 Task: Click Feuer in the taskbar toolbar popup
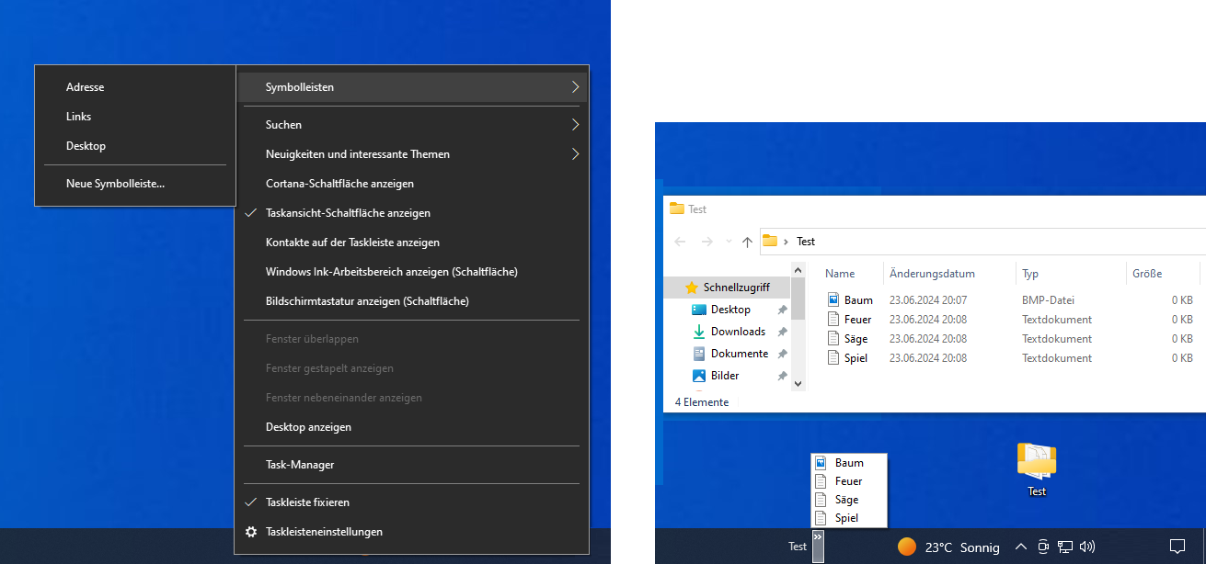[848, 481]
